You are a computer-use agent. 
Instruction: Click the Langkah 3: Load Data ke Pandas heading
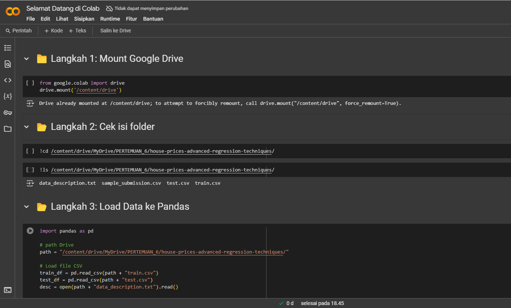point(120,207)
